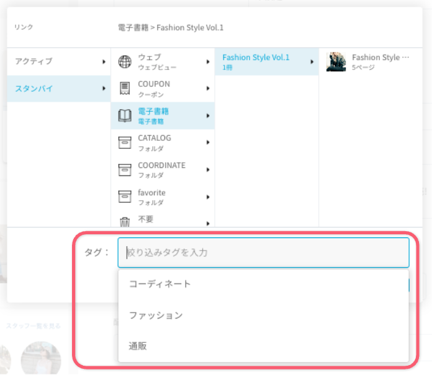432x375 pixels.
Task: Select the アクティブ status item
Action: (59, 61)
